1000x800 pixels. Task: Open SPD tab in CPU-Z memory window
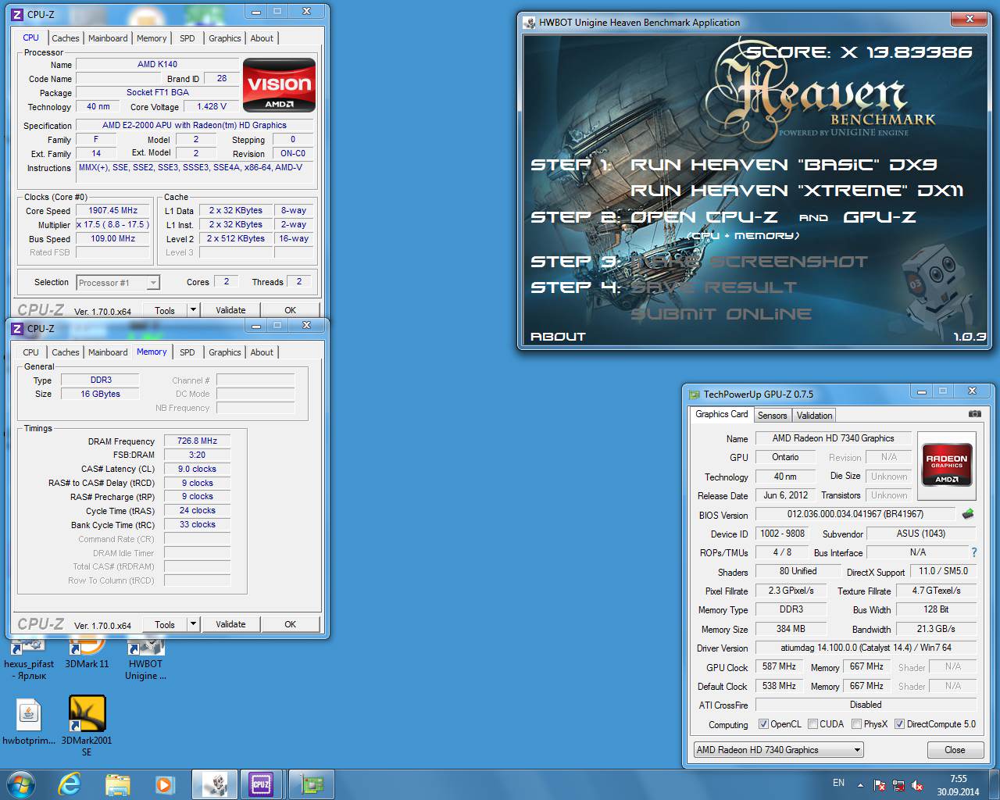point(187,352)
